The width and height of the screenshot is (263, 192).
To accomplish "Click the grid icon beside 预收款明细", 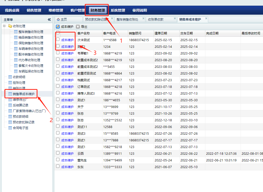I will coord(10,116).
